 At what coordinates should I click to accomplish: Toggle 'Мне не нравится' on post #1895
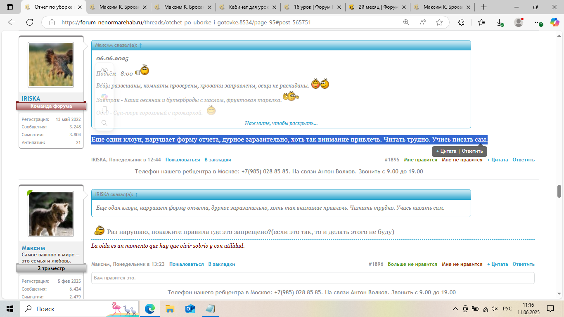(x=462, y=160)
